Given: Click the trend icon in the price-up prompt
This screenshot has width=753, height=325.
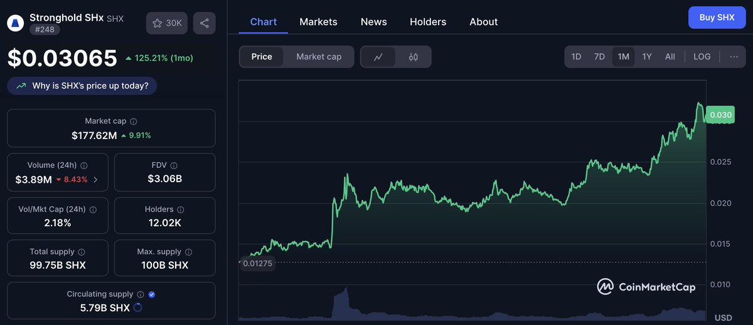Looking at the screenshot, I should coord(21,86).
